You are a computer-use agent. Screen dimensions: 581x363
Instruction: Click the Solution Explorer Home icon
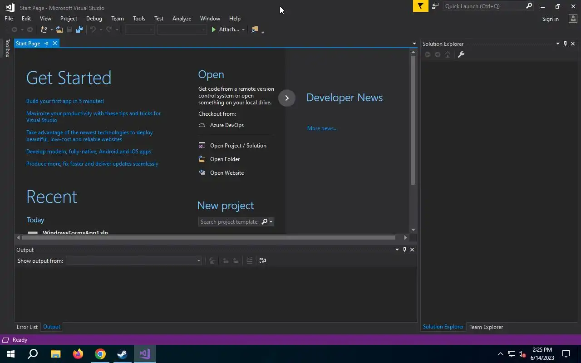pos(448,54)
